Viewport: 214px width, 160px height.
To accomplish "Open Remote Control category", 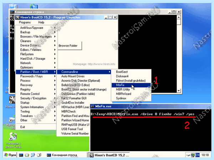I will coord(36,94).
